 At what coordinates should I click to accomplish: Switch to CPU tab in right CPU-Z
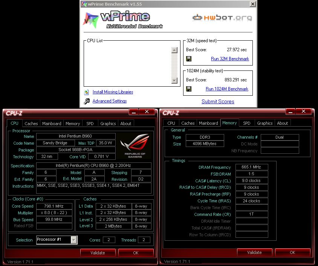[x=171, y=123]
